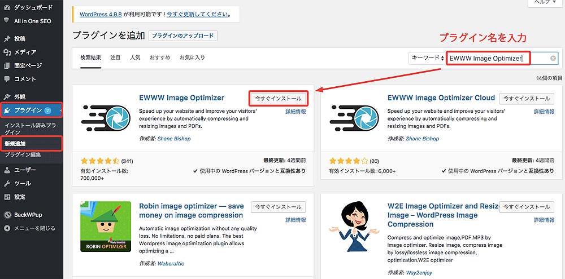Click the Robin Optimizer plugin thumbnail

click(x=106, y=227)
